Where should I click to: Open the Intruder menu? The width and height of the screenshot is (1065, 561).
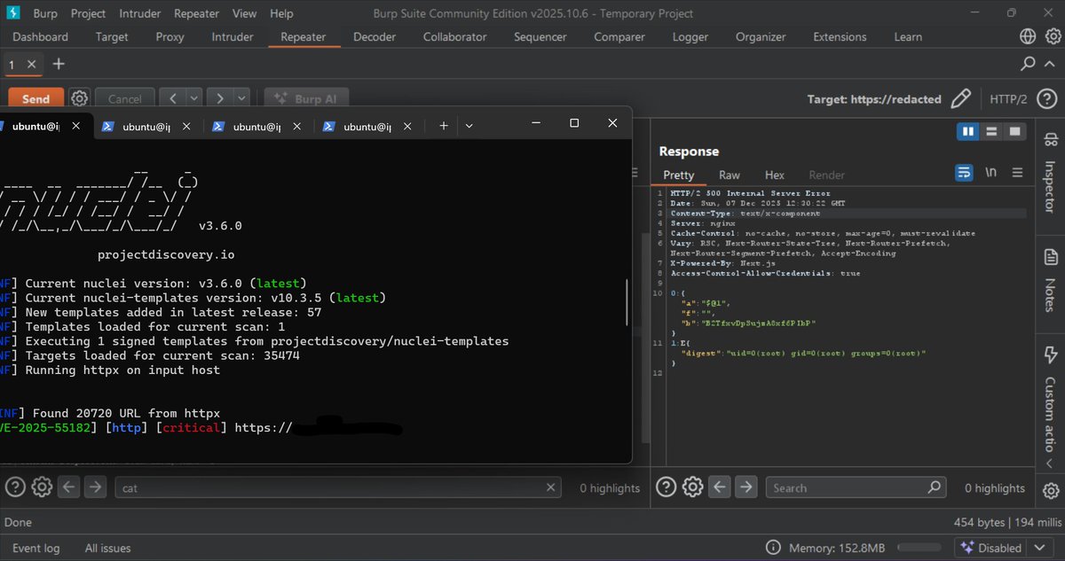click(x=139, y=13)
